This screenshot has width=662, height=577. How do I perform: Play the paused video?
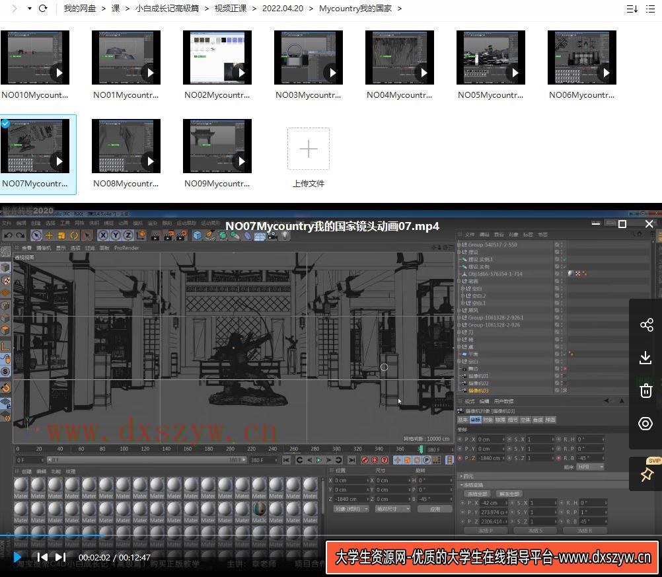pos(17,557)
